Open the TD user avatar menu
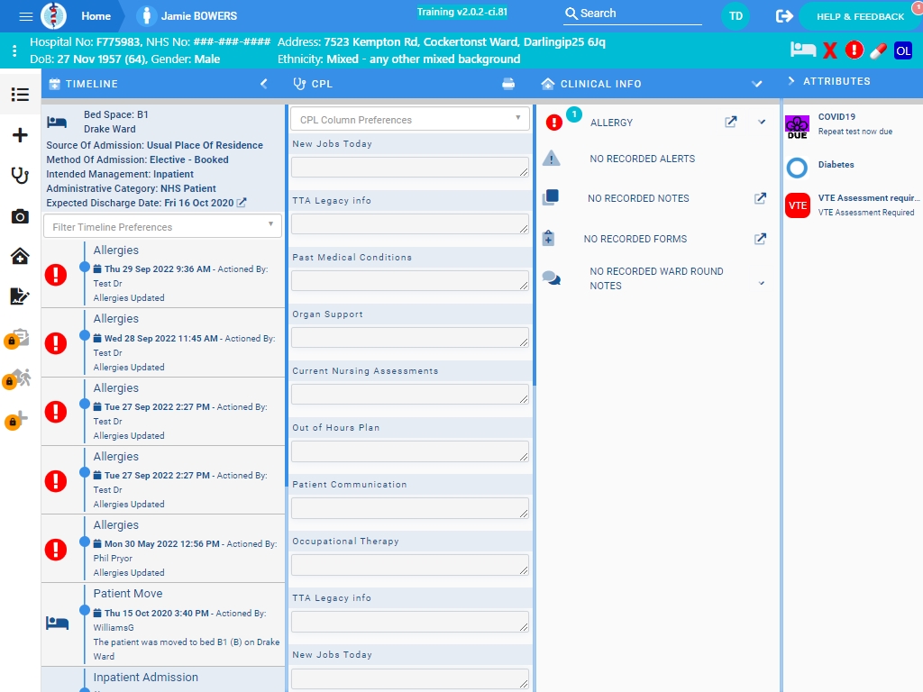This screenshot has height=692, width=923. click(736, 16)
